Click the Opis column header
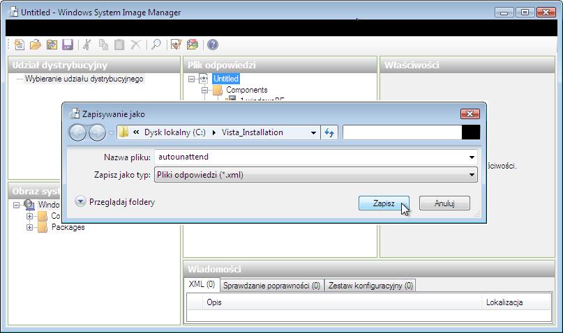The height and width of the screenshot is (333, 563). [x=342, y=302]
